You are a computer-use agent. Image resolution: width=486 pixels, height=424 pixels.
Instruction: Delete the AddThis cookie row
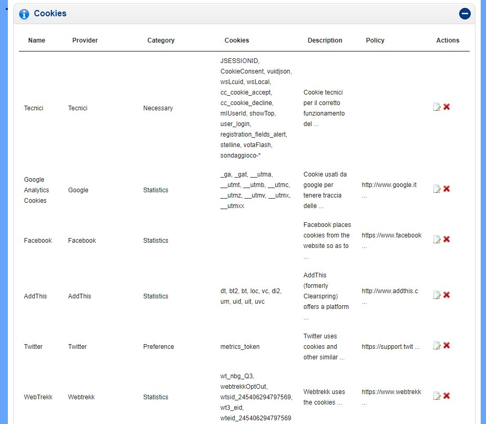(x=447, y=295)
